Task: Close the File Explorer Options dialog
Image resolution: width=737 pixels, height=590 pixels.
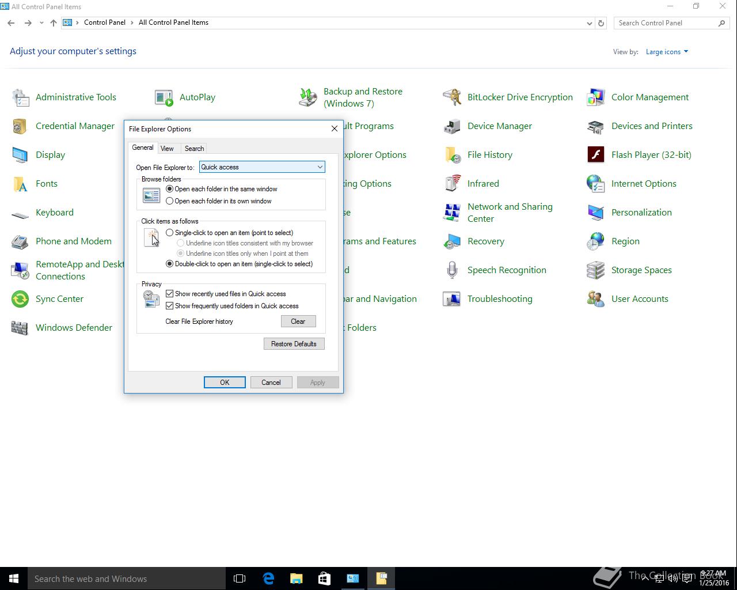Action: click(x=334, y=128)
